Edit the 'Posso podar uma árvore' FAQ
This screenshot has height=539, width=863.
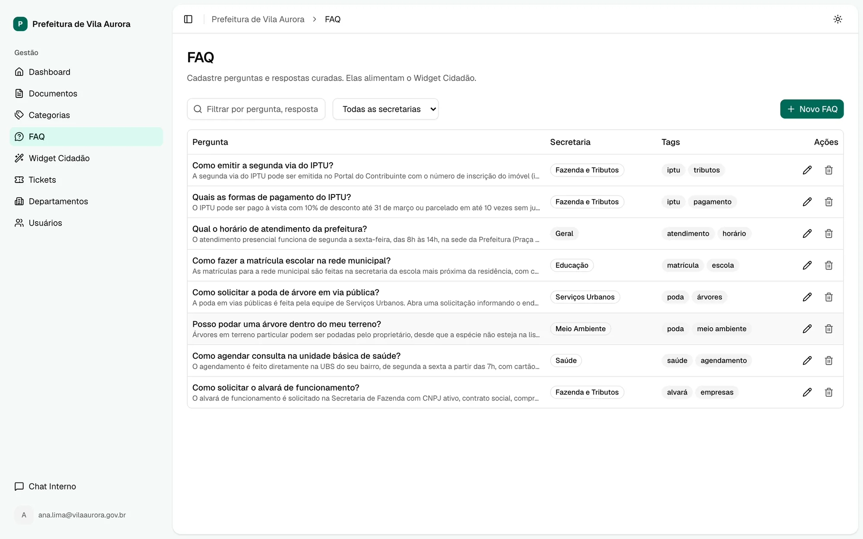coord(807,329)
